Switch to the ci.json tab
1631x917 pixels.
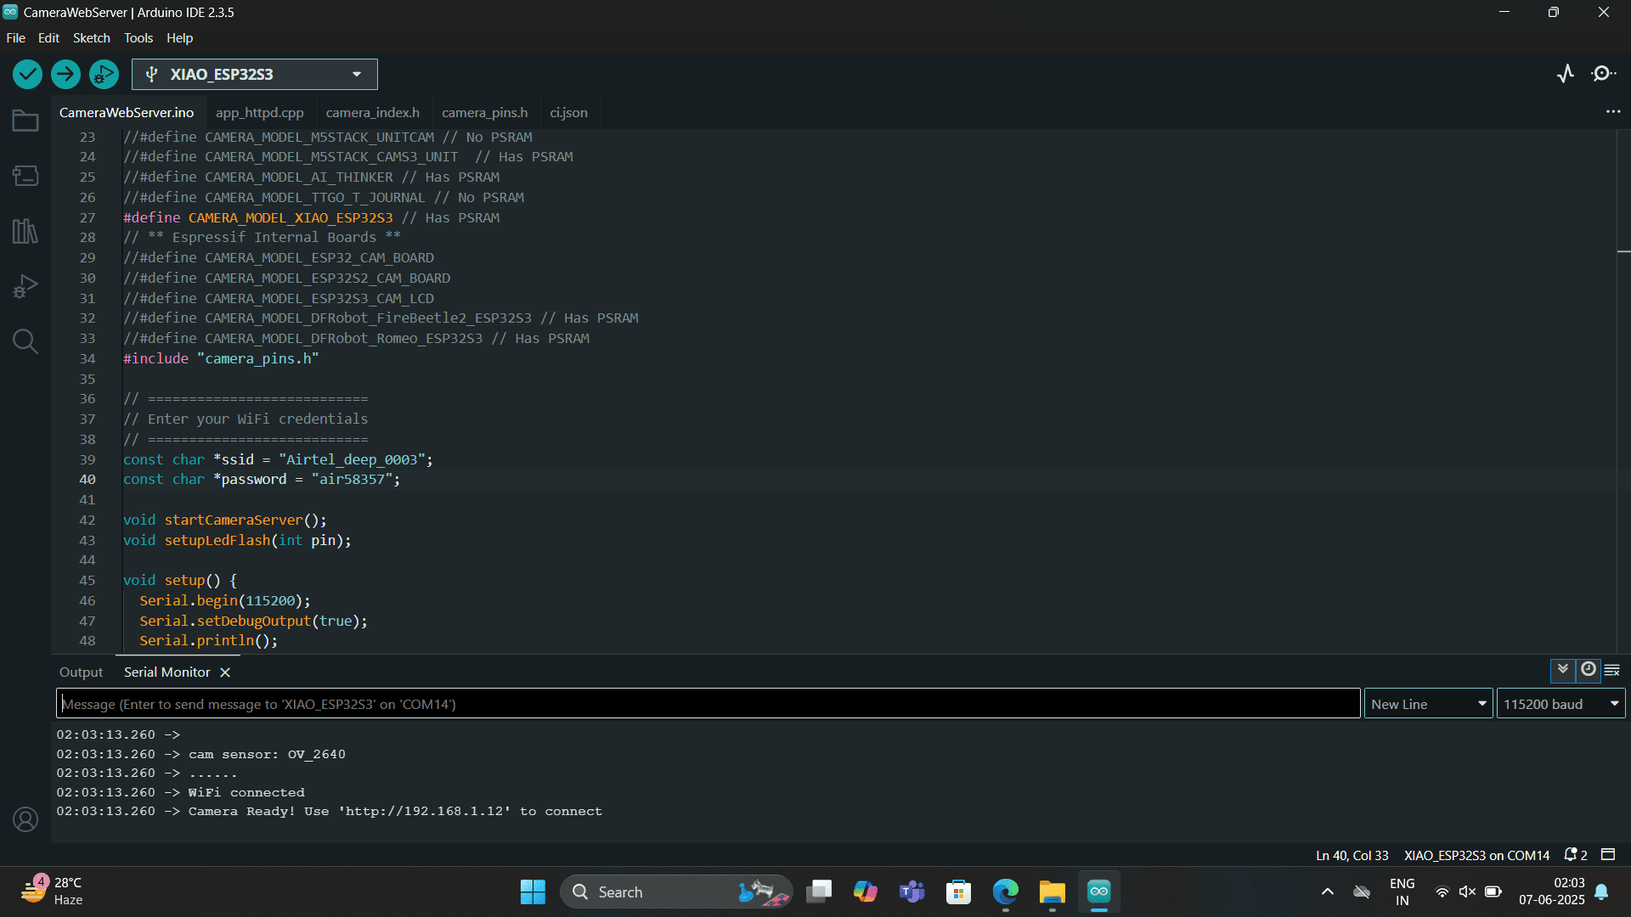pos(568,113)
